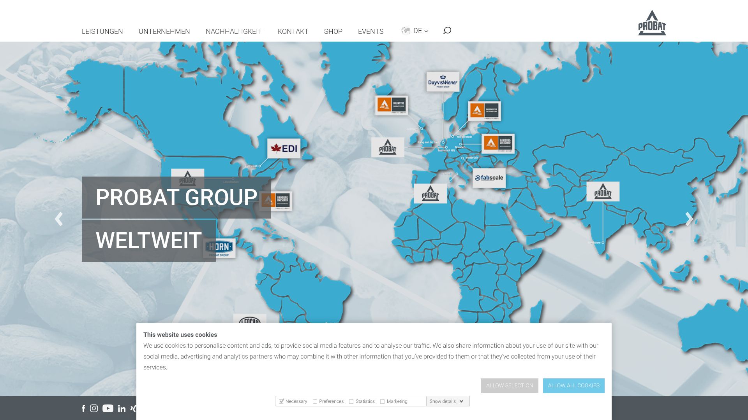Click the Bauermeister logo near Norderstedt
The width and height of the screenshot is (748, 420).
484,111
